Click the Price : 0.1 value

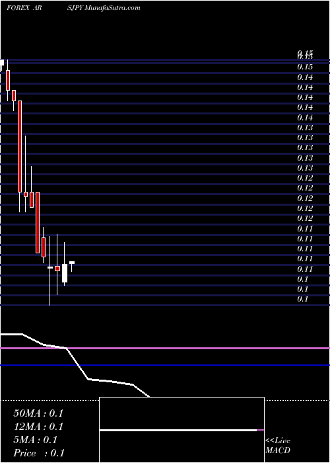(x=39, y=453)
